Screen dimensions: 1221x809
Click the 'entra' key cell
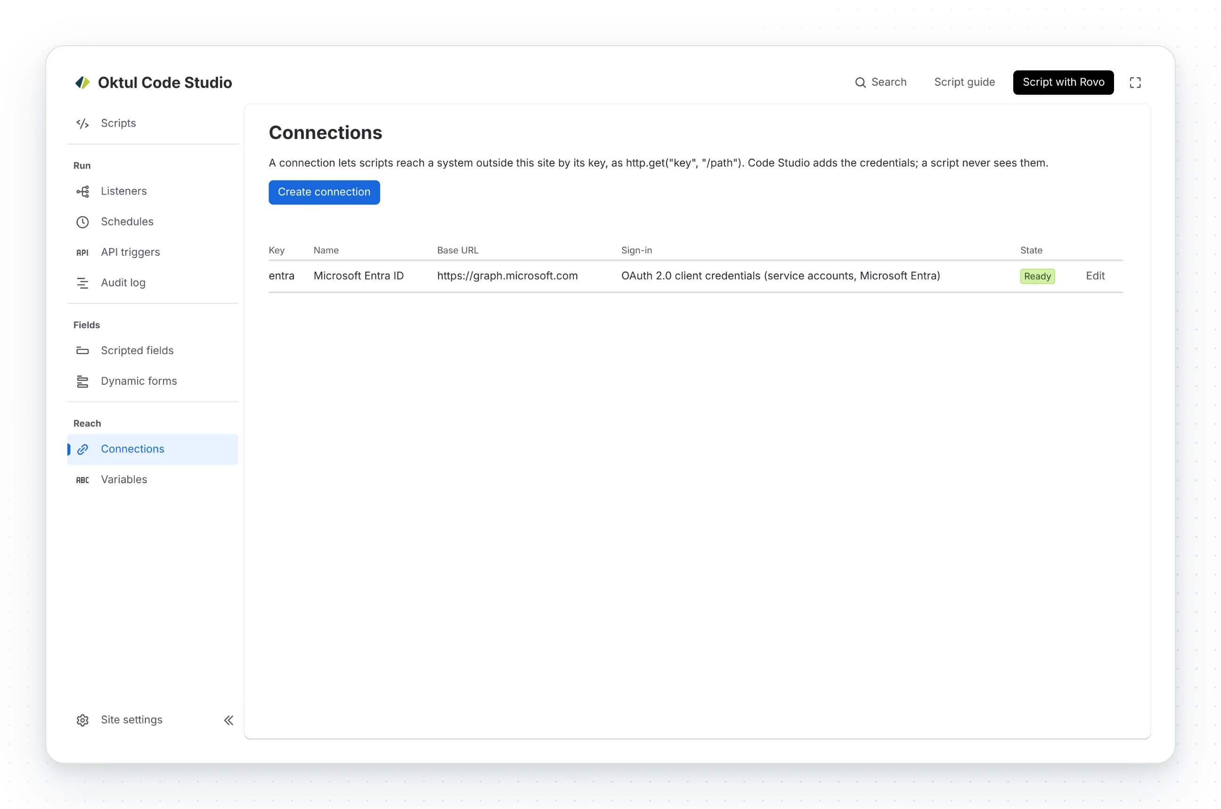click(281, 276)
